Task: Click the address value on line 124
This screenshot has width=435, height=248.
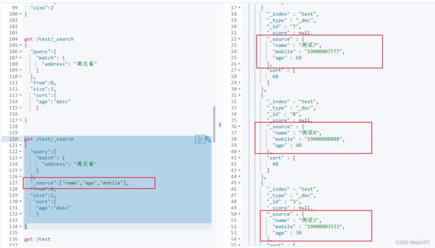Action: point(86,164)
